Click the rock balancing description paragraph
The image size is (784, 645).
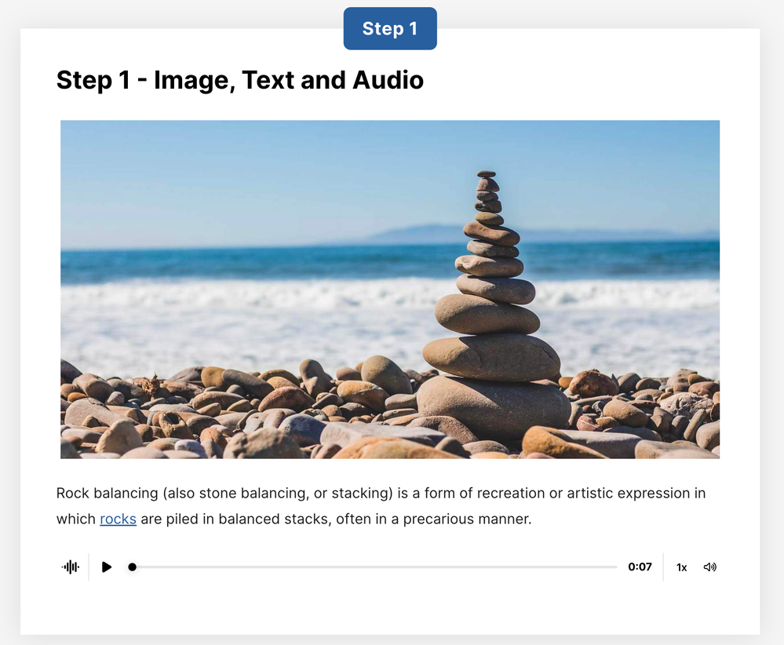(381, 506)
